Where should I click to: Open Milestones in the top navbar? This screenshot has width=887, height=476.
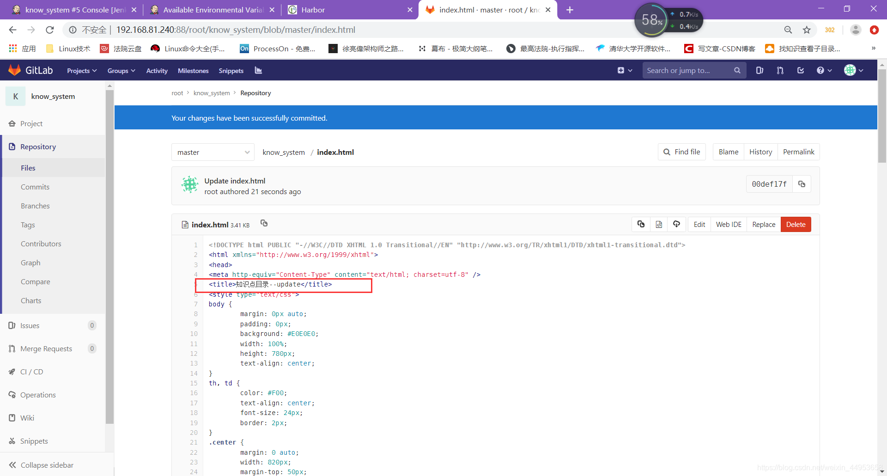[x=193, y=71]
